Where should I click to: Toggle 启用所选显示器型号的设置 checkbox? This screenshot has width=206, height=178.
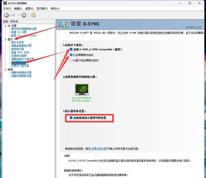tap(71, 118)
